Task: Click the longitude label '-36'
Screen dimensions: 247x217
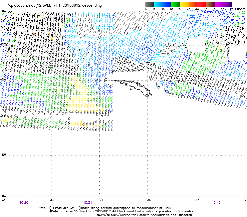Action: tap(148, 200)
